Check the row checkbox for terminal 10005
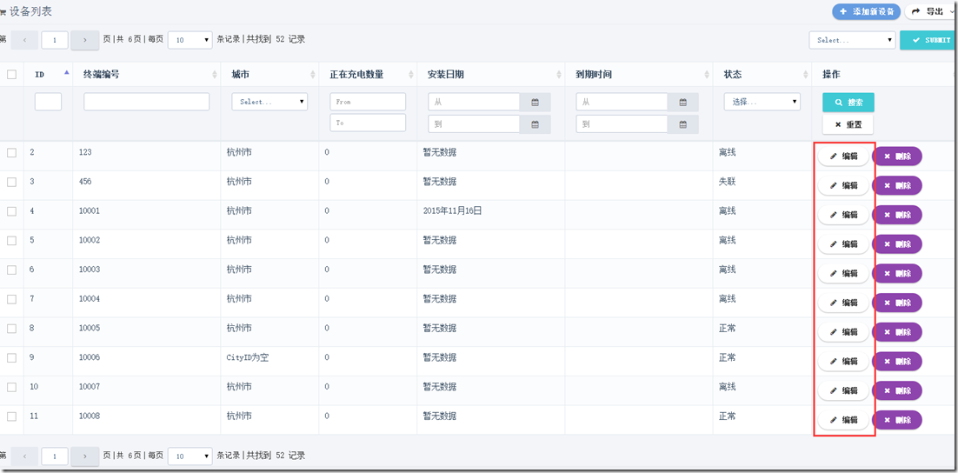The width and height of the screenshot is (958, 473). tap(11, 328)
